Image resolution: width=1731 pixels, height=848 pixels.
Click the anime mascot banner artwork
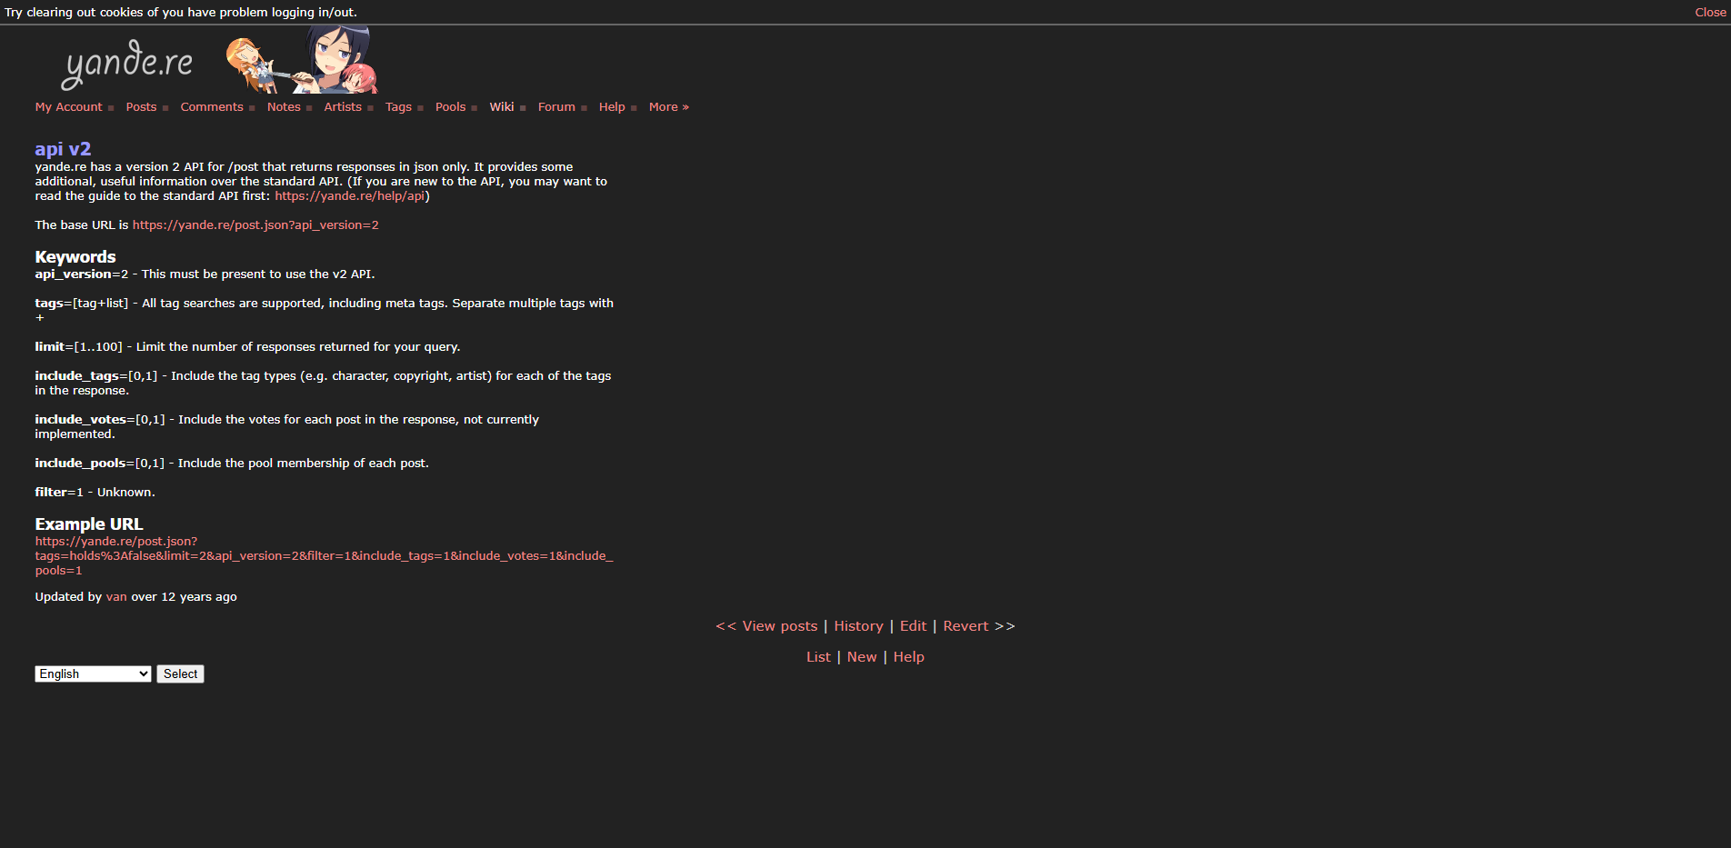(302, 60)
